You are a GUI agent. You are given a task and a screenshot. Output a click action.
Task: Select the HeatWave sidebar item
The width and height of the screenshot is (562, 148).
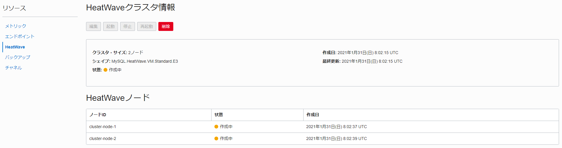[x=15, y=47]
